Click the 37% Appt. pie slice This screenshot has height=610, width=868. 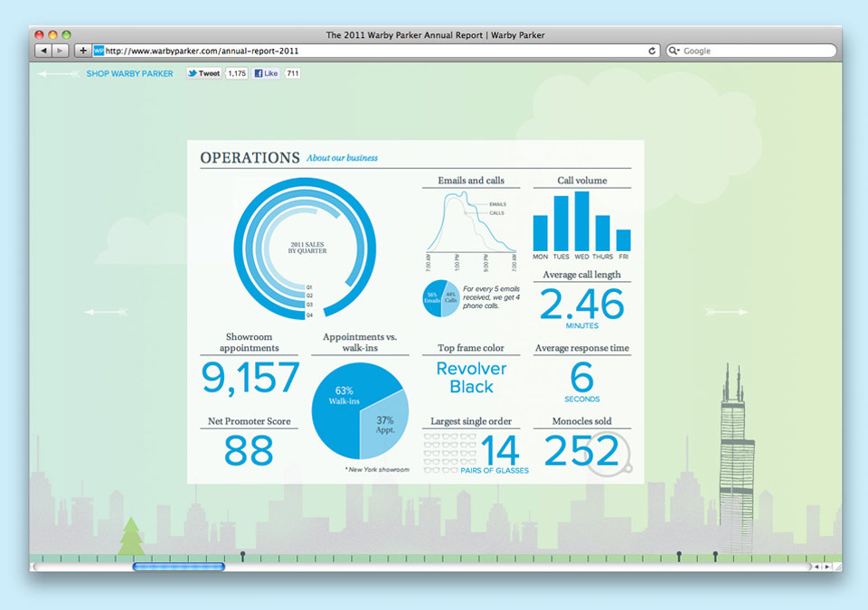385,425
